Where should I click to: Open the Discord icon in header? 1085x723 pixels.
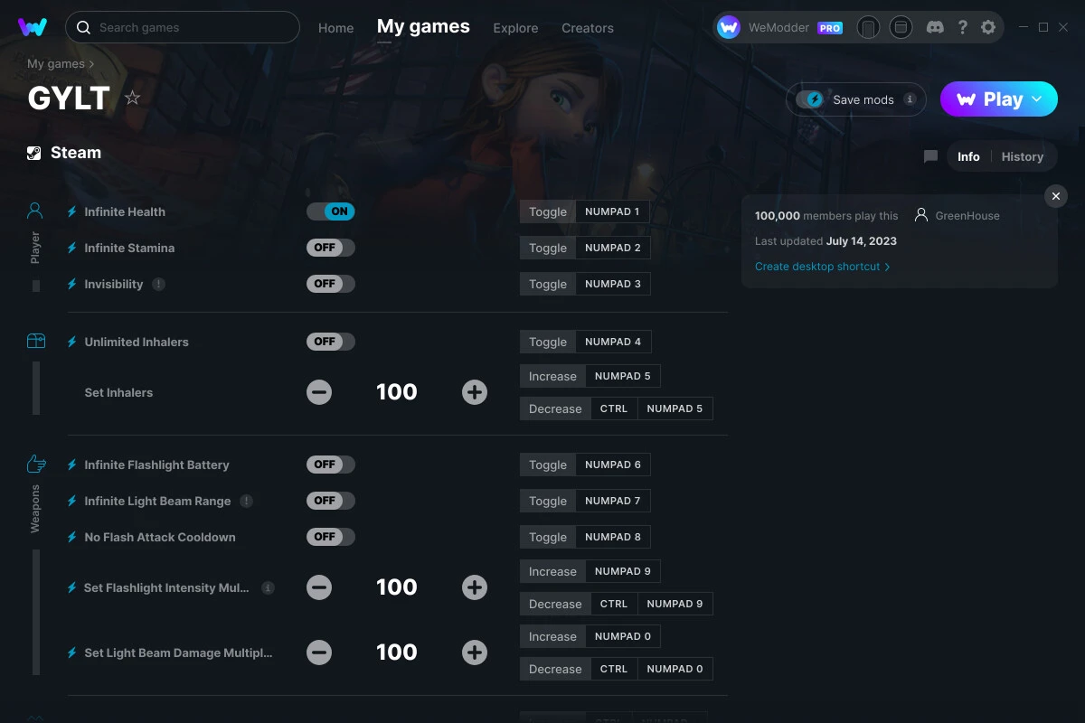coord(936,27)
